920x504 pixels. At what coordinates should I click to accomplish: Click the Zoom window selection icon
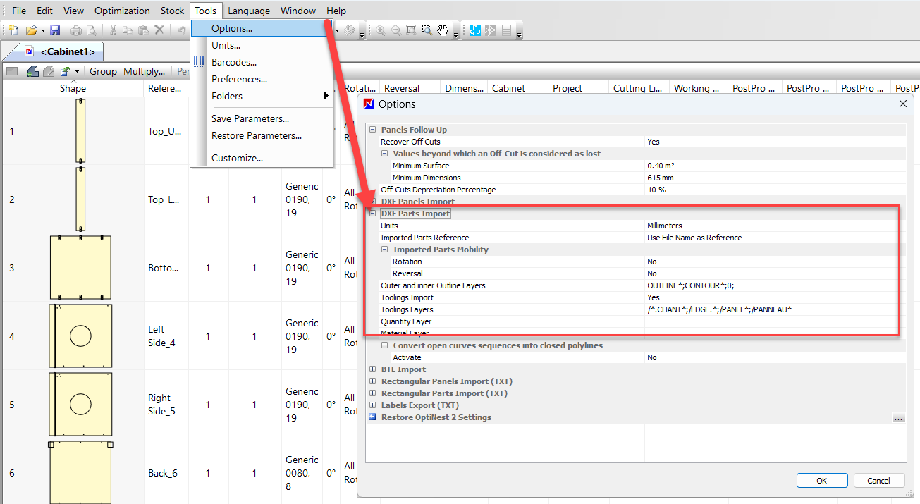427,30
